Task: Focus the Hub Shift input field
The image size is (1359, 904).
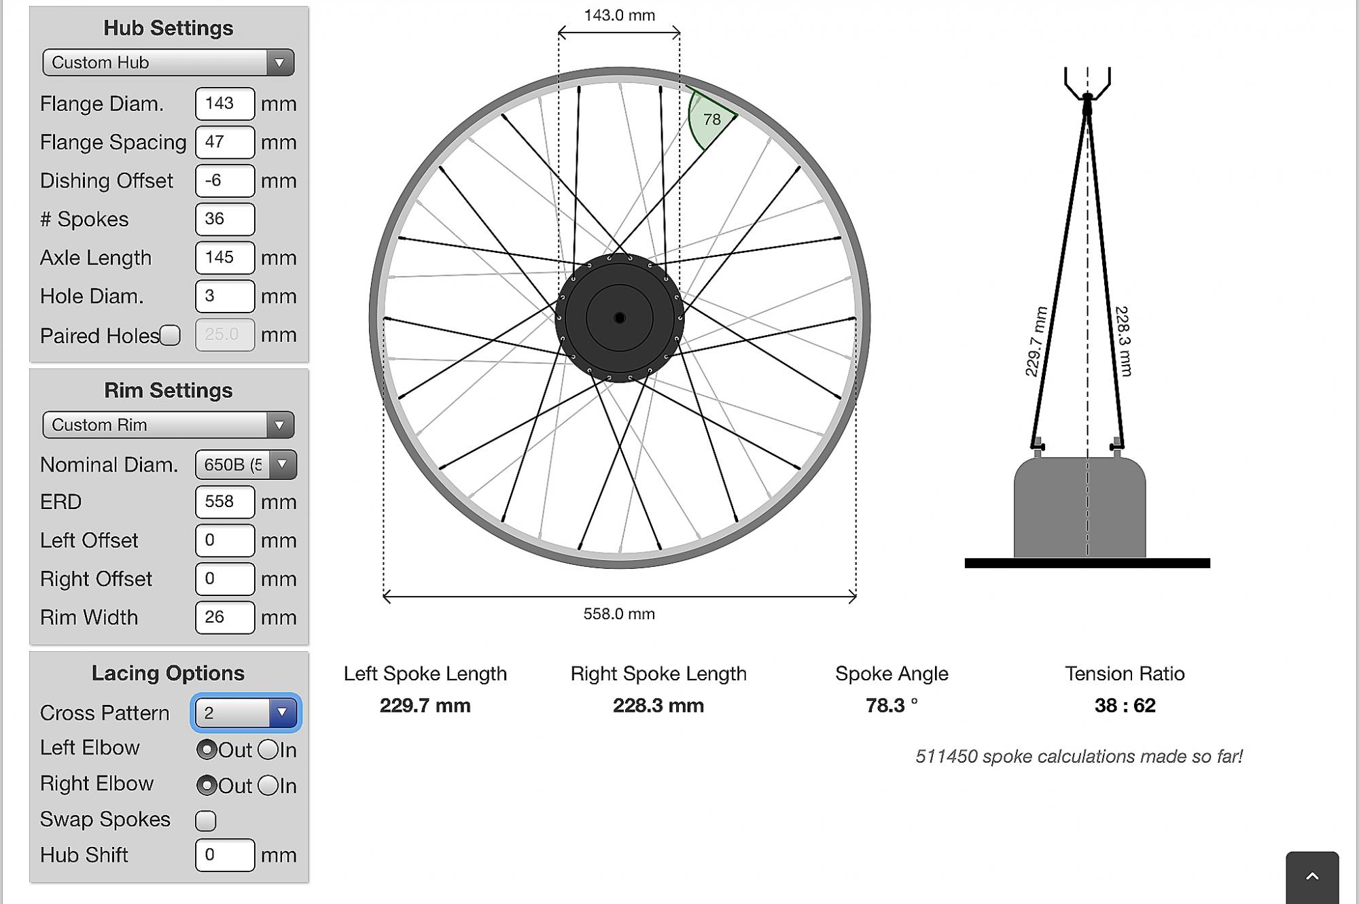Action: [224, 855]
